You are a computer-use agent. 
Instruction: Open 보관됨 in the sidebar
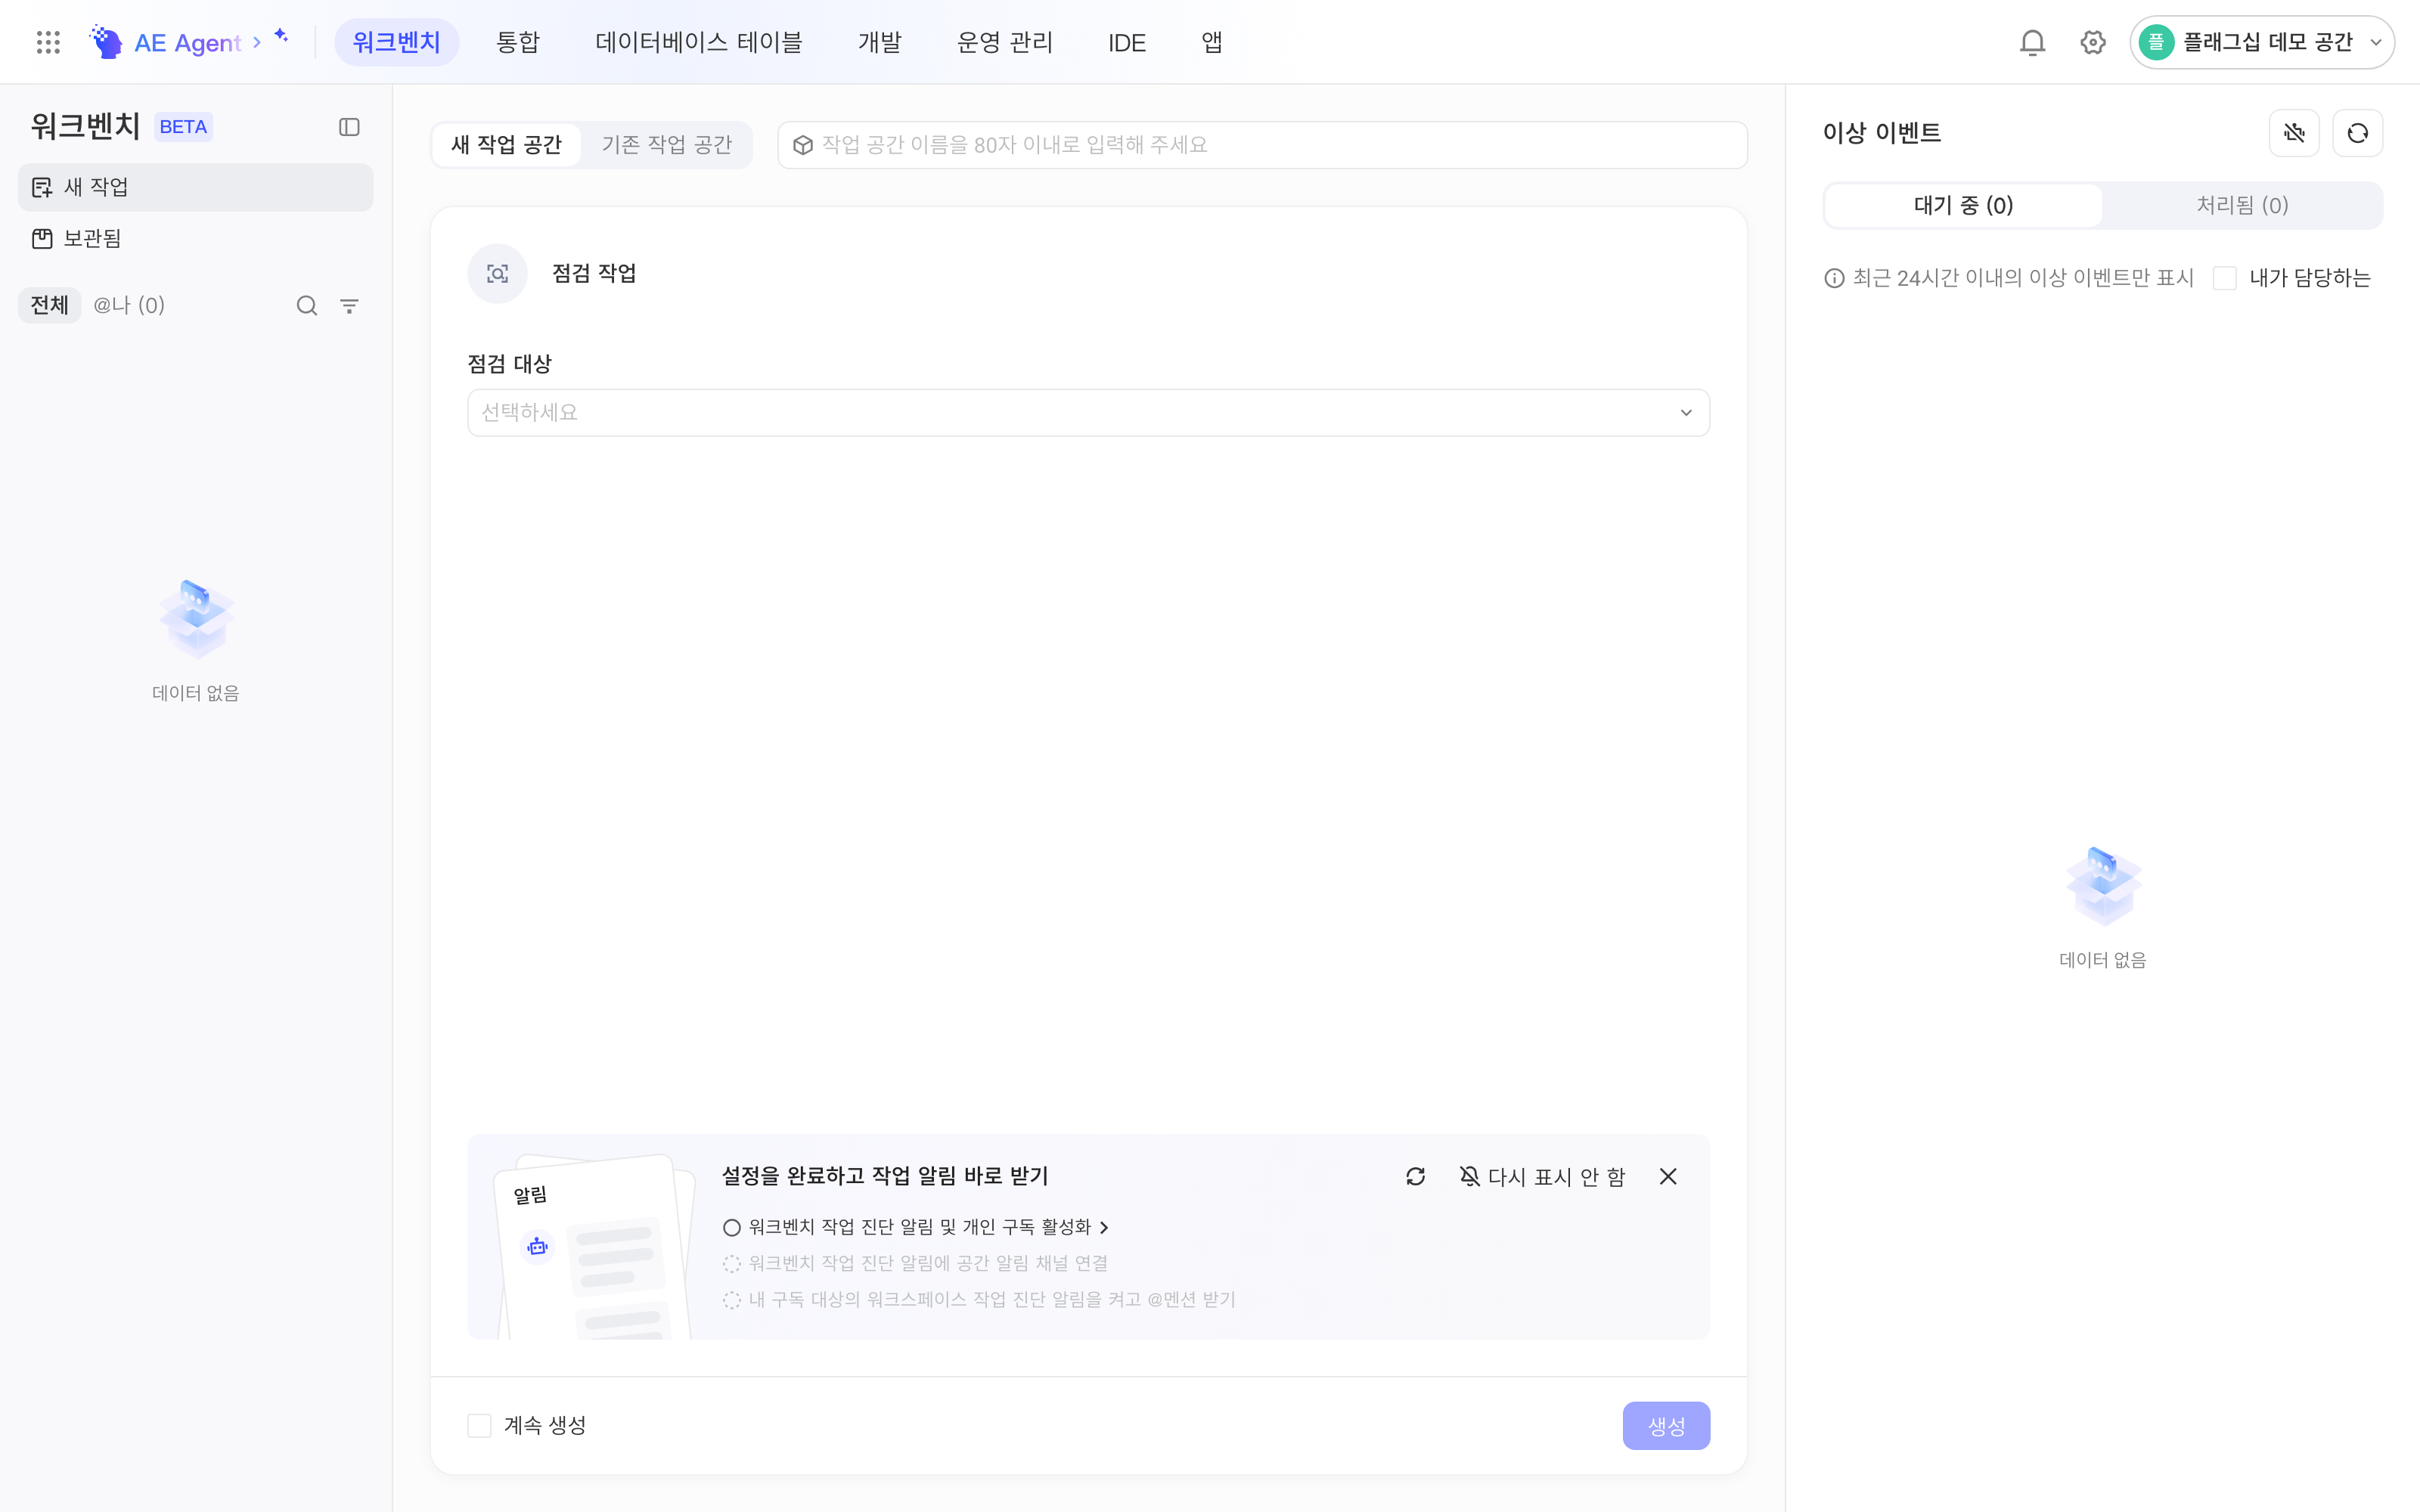[x=195, y=239]
